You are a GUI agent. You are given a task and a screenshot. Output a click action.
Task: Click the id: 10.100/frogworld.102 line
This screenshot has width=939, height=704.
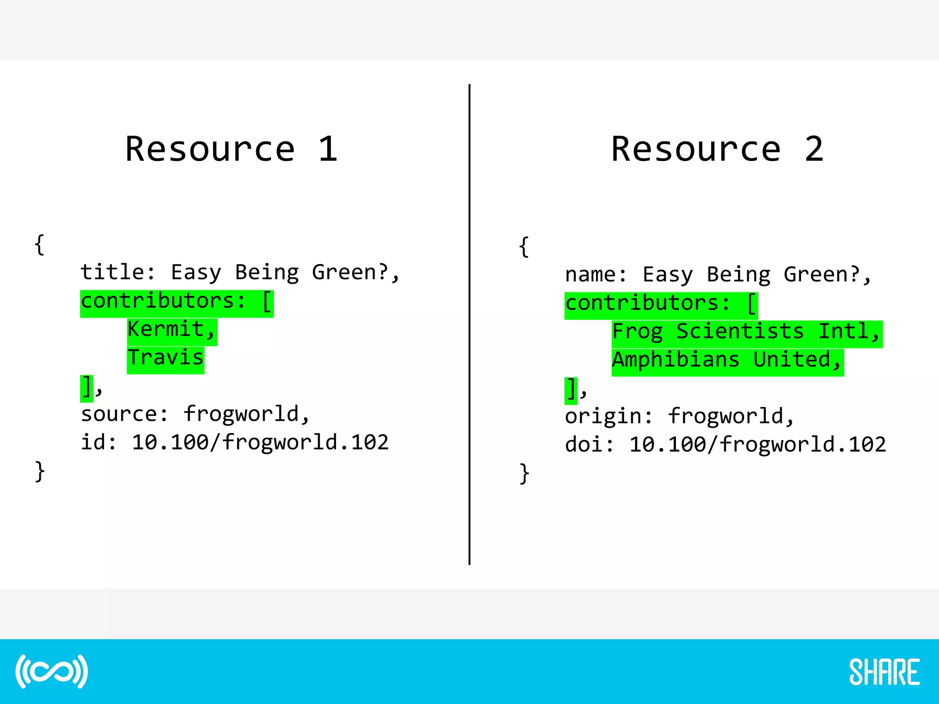tap(234, 443)
